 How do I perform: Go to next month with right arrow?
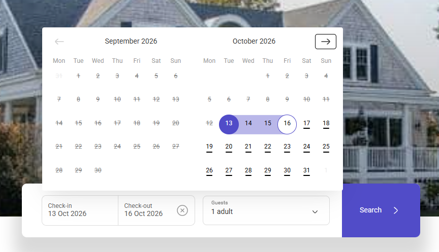pyautogui.click(x=325, y=42)
